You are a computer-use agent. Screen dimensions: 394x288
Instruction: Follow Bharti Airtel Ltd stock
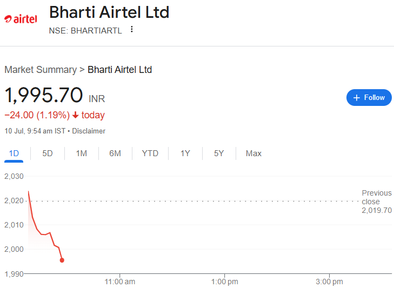(369, 97)
